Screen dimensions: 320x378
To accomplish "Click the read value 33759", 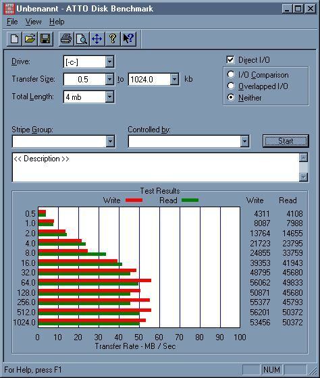I will pyautogui.click(x=292, y=253).
